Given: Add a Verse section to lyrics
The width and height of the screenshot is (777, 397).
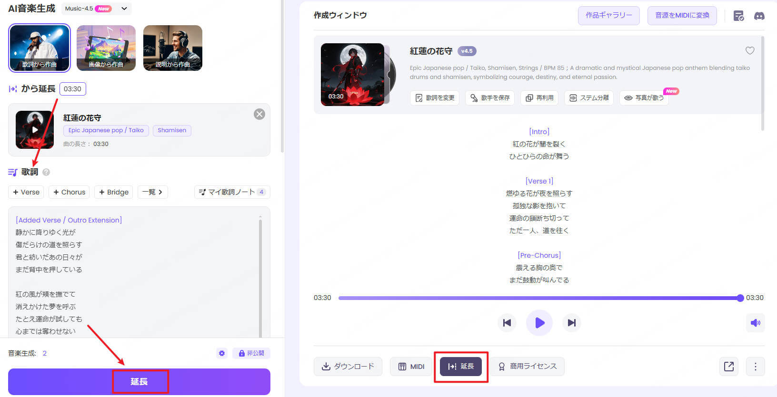Looking at the screenshot, I should point(26,192).
